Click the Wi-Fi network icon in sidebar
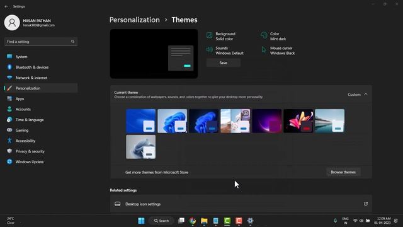Viewport: 403px width, 227px height. click(9, 78)
